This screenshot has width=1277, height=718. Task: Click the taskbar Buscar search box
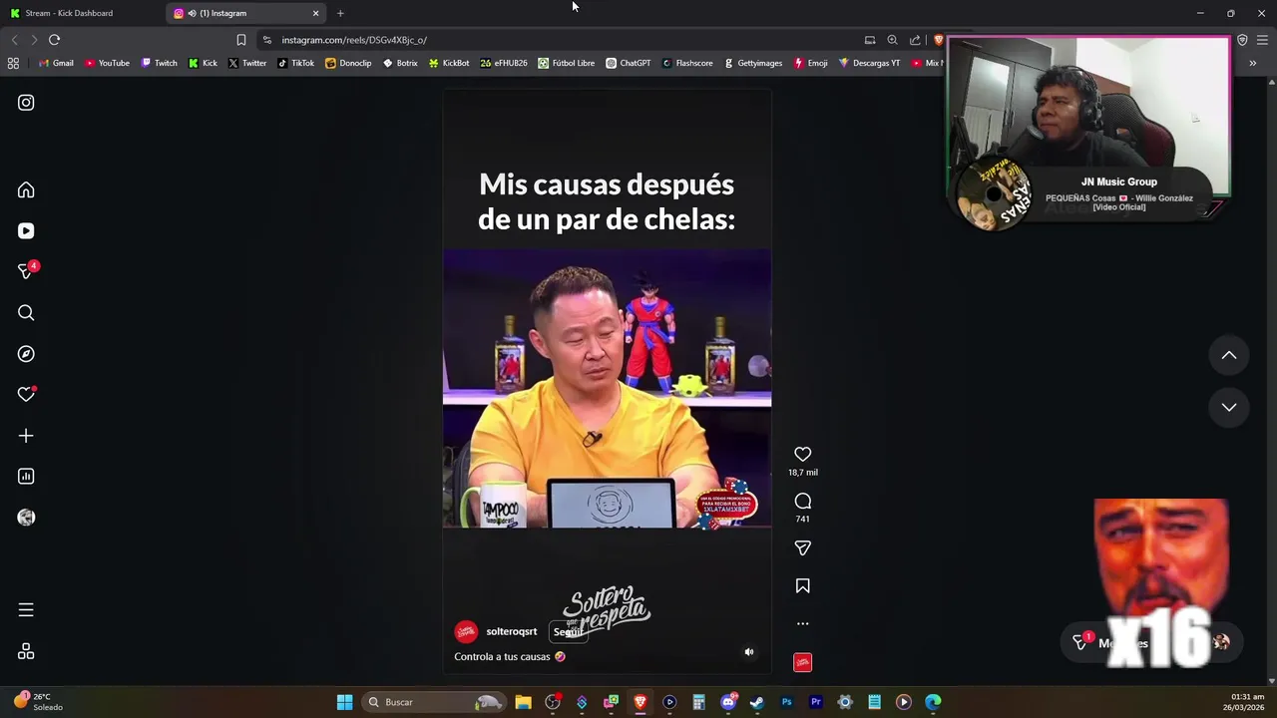(x=434, y=702)
